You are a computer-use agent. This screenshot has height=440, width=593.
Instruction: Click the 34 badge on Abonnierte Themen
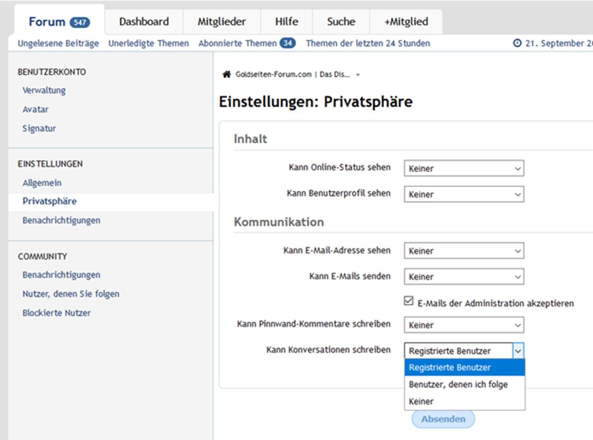[288, 43]
